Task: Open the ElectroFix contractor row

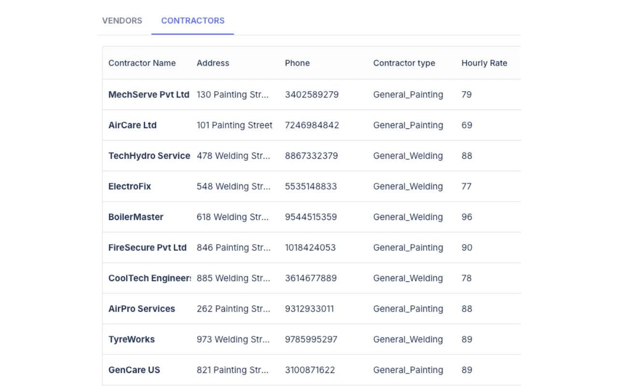Action: [x=130, y=186]
